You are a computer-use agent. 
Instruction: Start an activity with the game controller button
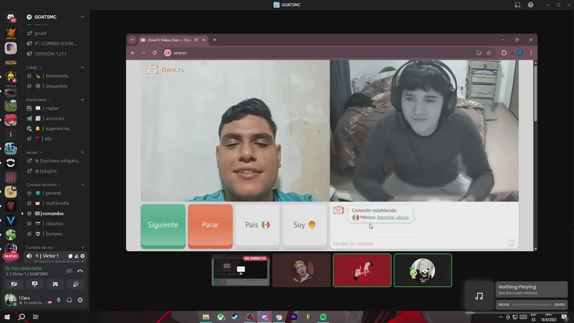55,284
